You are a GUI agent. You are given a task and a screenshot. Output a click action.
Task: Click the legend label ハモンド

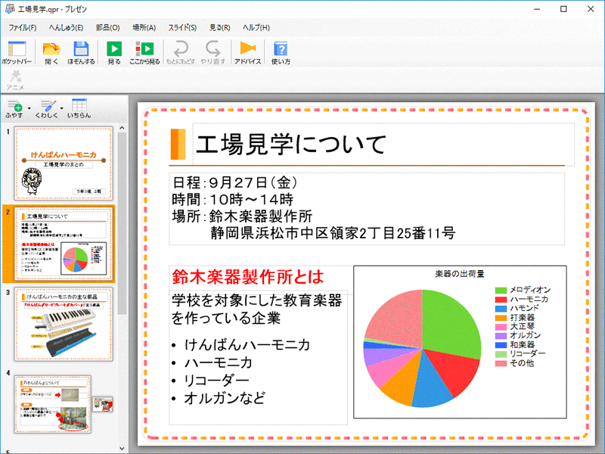point(524,308)
